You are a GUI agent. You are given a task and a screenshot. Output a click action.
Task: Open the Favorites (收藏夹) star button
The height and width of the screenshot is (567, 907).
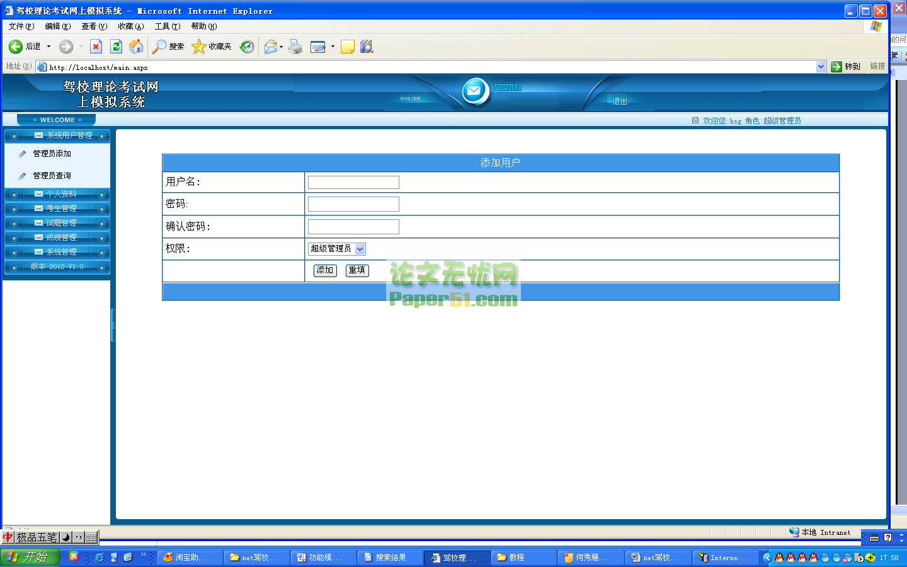click(212, 47)
